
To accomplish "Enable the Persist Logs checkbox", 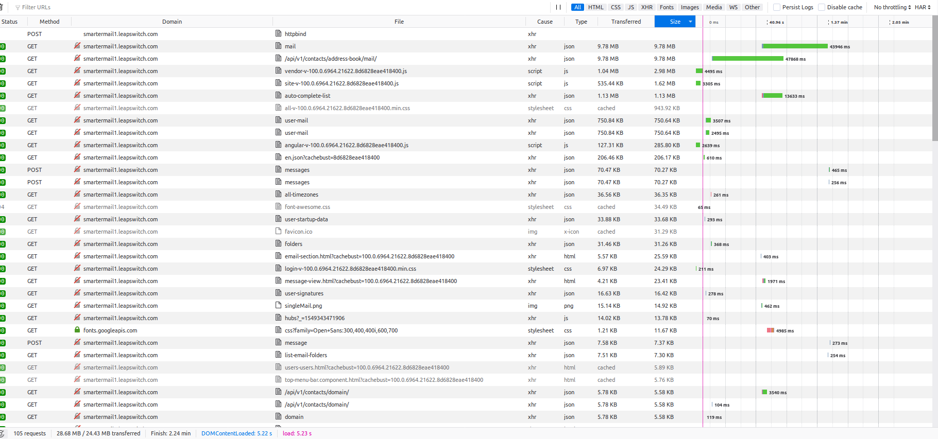I will tap(777, 7).
